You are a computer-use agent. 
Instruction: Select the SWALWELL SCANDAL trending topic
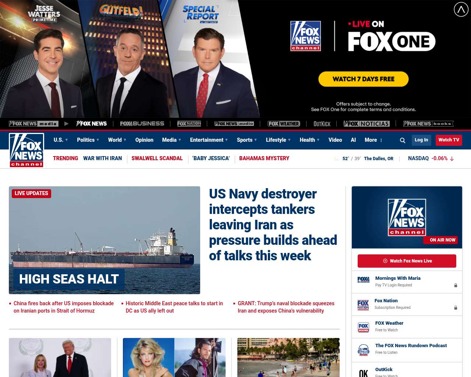157,158
